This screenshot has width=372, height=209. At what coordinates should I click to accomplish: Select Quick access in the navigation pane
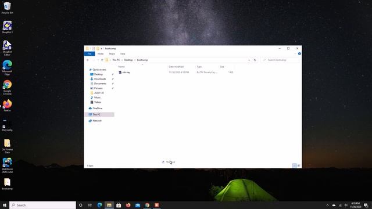coord(97,70)
